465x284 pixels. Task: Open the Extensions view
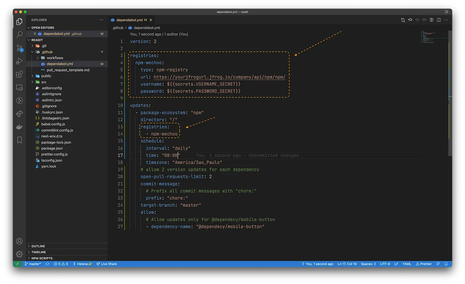pos(19,74)
